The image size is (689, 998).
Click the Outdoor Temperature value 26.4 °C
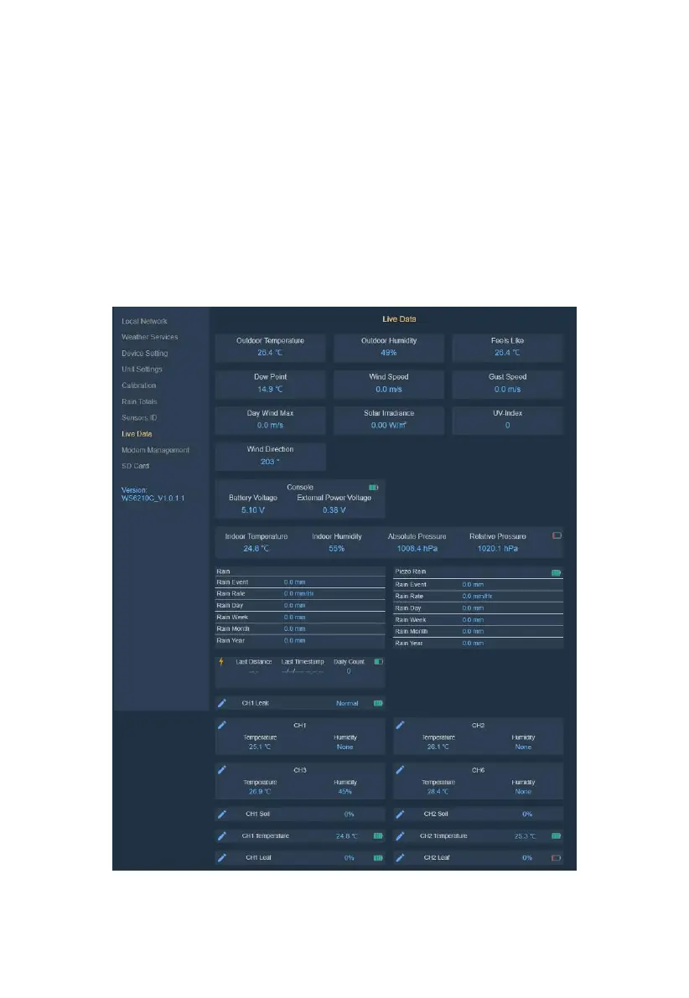tap(270, 353)
